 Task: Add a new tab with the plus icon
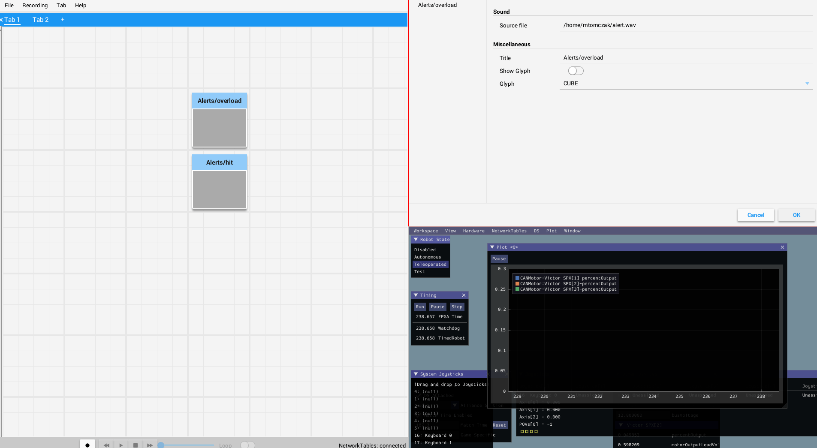click(x=63, y=19)
